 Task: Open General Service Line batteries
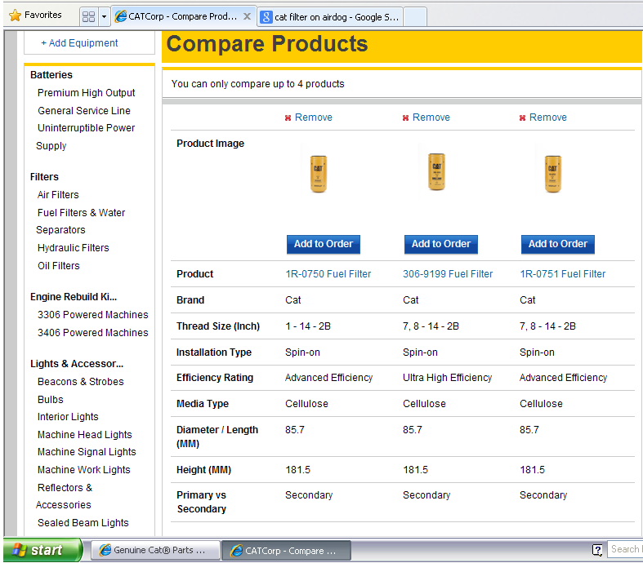84,110
